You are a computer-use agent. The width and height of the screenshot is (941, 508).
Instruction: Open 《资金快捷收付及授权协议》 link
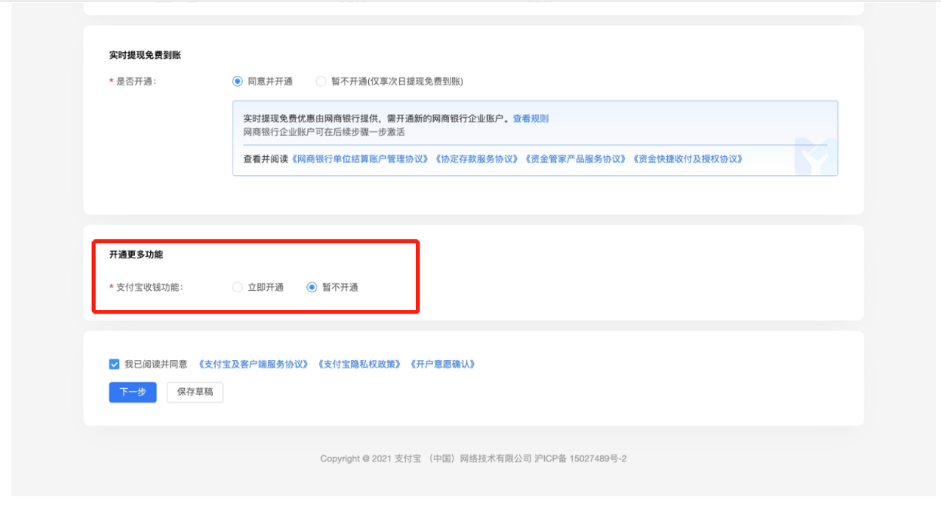point(688,159)
